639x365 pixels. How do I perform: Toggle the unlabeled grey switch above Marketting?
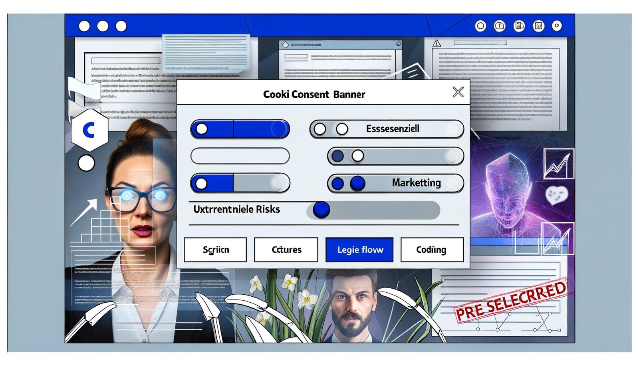(395, 156)
